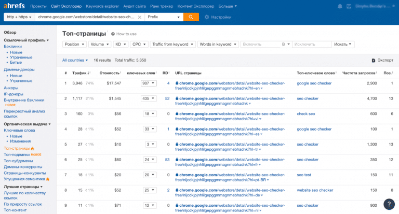Open Перекрестный анализ ссылок in sidebar
Viewport: 399px width, 214px height.
point(24,113)
